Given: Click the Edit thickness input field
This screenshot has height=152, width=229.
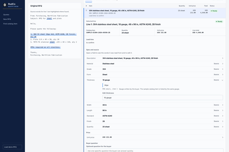Looking at the screenshot, I should coord(163,98).
